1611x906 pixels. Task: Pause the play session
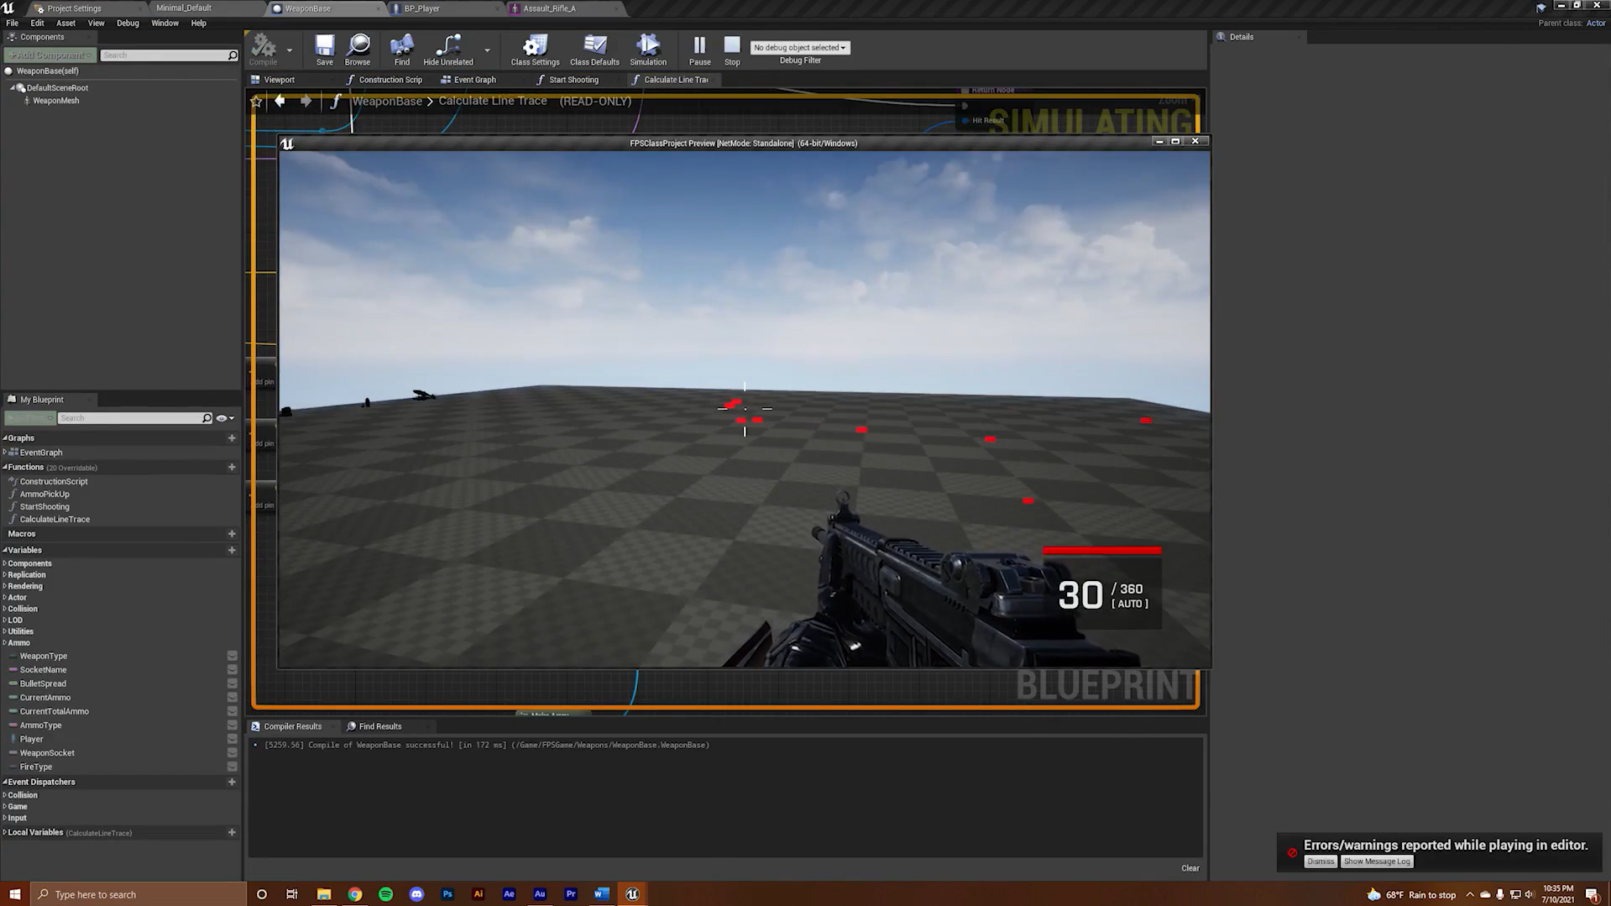pyautogui.click(x=699, y=49)
